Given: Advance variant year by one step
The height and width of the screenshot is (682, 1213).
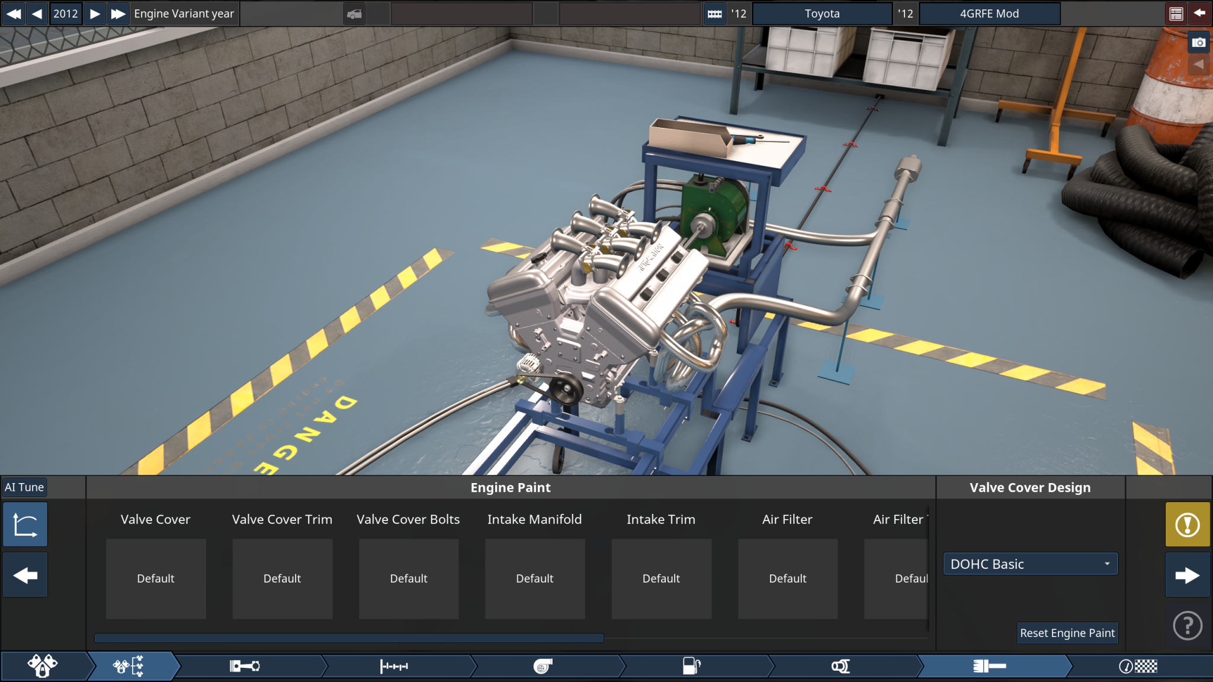Looking at the screenshot, I should point(95,14).
